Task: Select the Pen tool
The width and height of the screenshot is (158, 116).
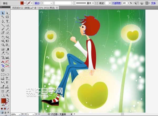Action: click(x=3, y=21)
